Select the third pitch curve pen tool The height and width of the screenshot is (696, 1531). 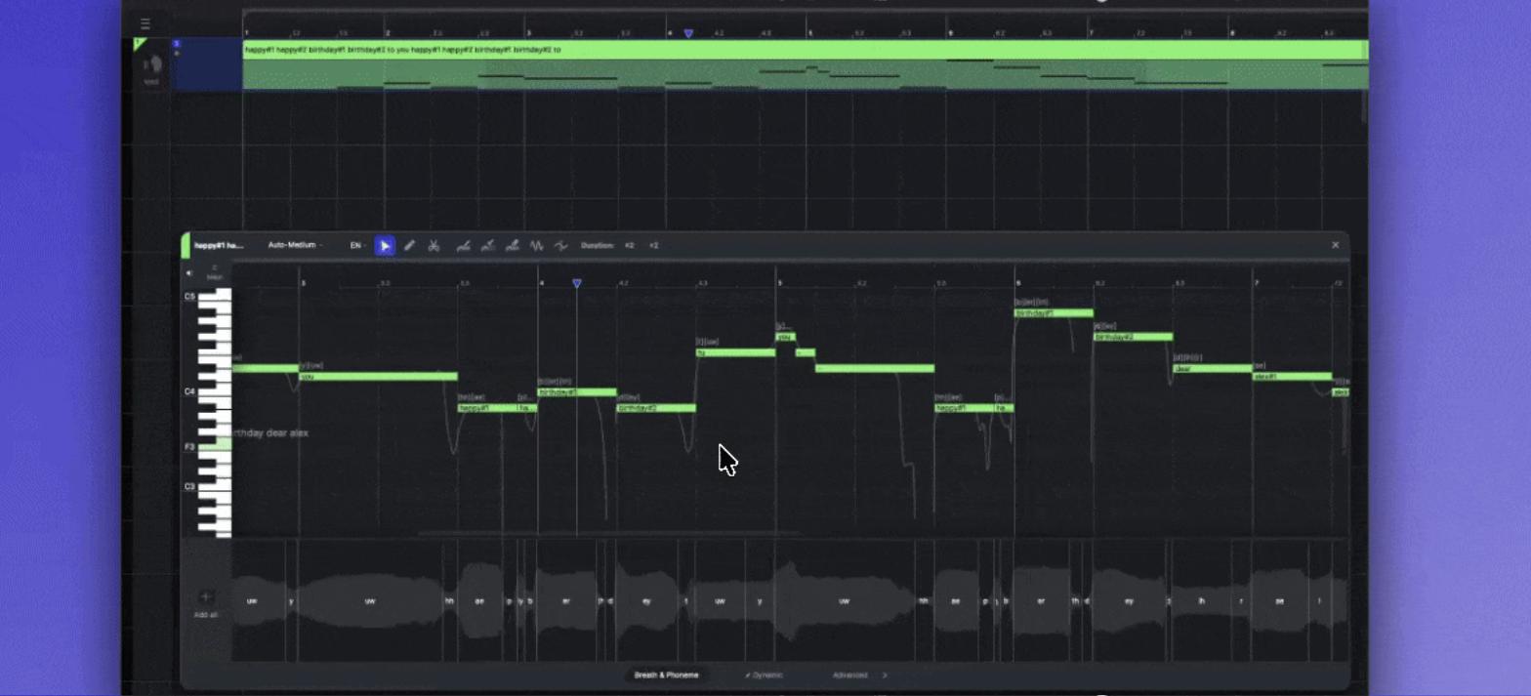[x=512, y=246]
